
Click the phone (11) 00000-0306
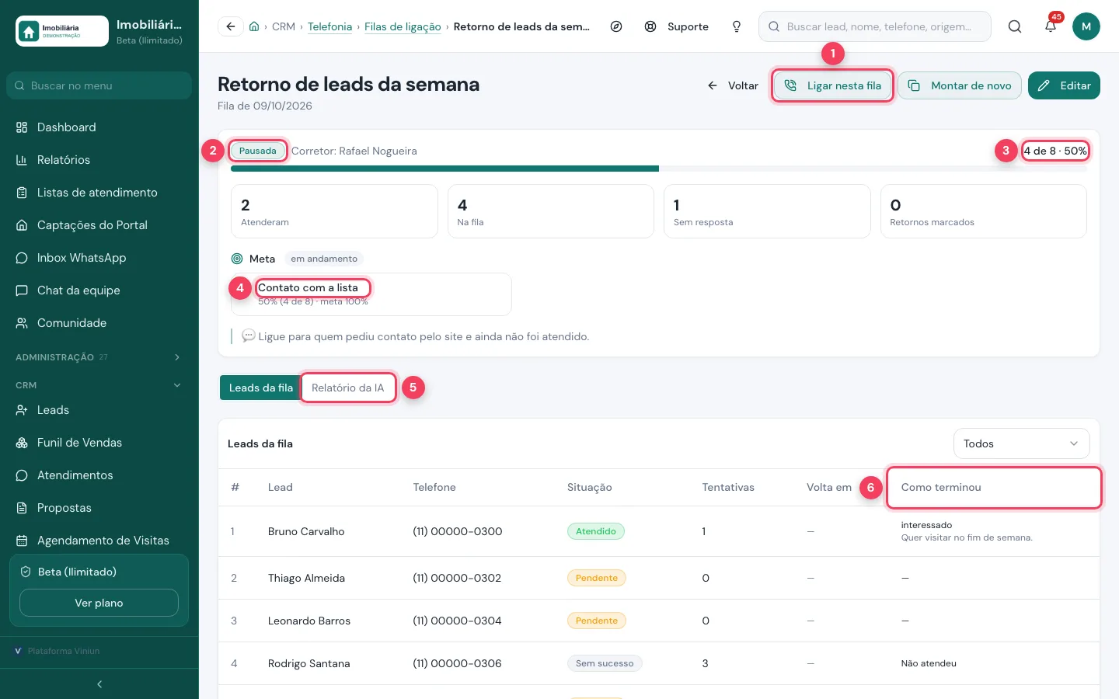pos(457,663)
